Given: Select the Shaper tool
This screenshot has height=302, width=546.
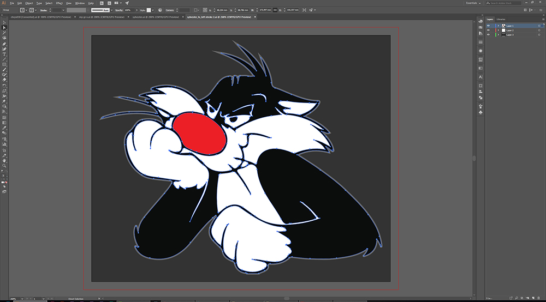Looking at the screenshot, I should (4, 75).
